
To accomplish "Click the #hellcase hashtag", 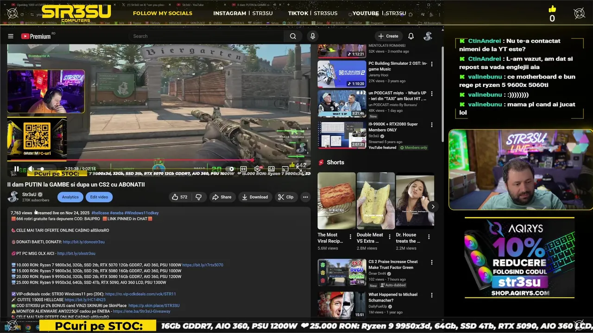I will coord(100,213).
